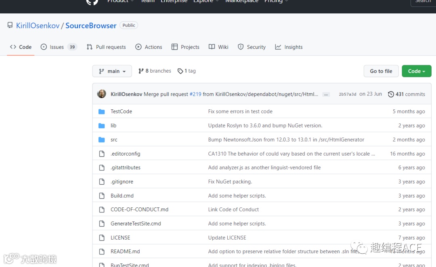Click the history clock icon
This screenshot has width=436, height=267.
coord(391,94)
